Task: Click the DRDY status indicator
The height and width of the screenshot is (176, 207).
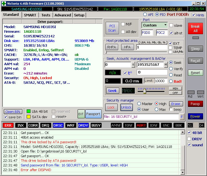Action: (83, 125)
